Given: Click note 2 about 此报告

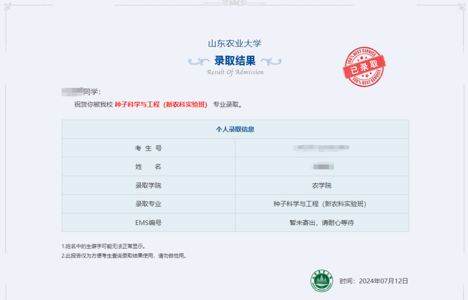Looking at the screenshot, I should click(x=124, y=255).
